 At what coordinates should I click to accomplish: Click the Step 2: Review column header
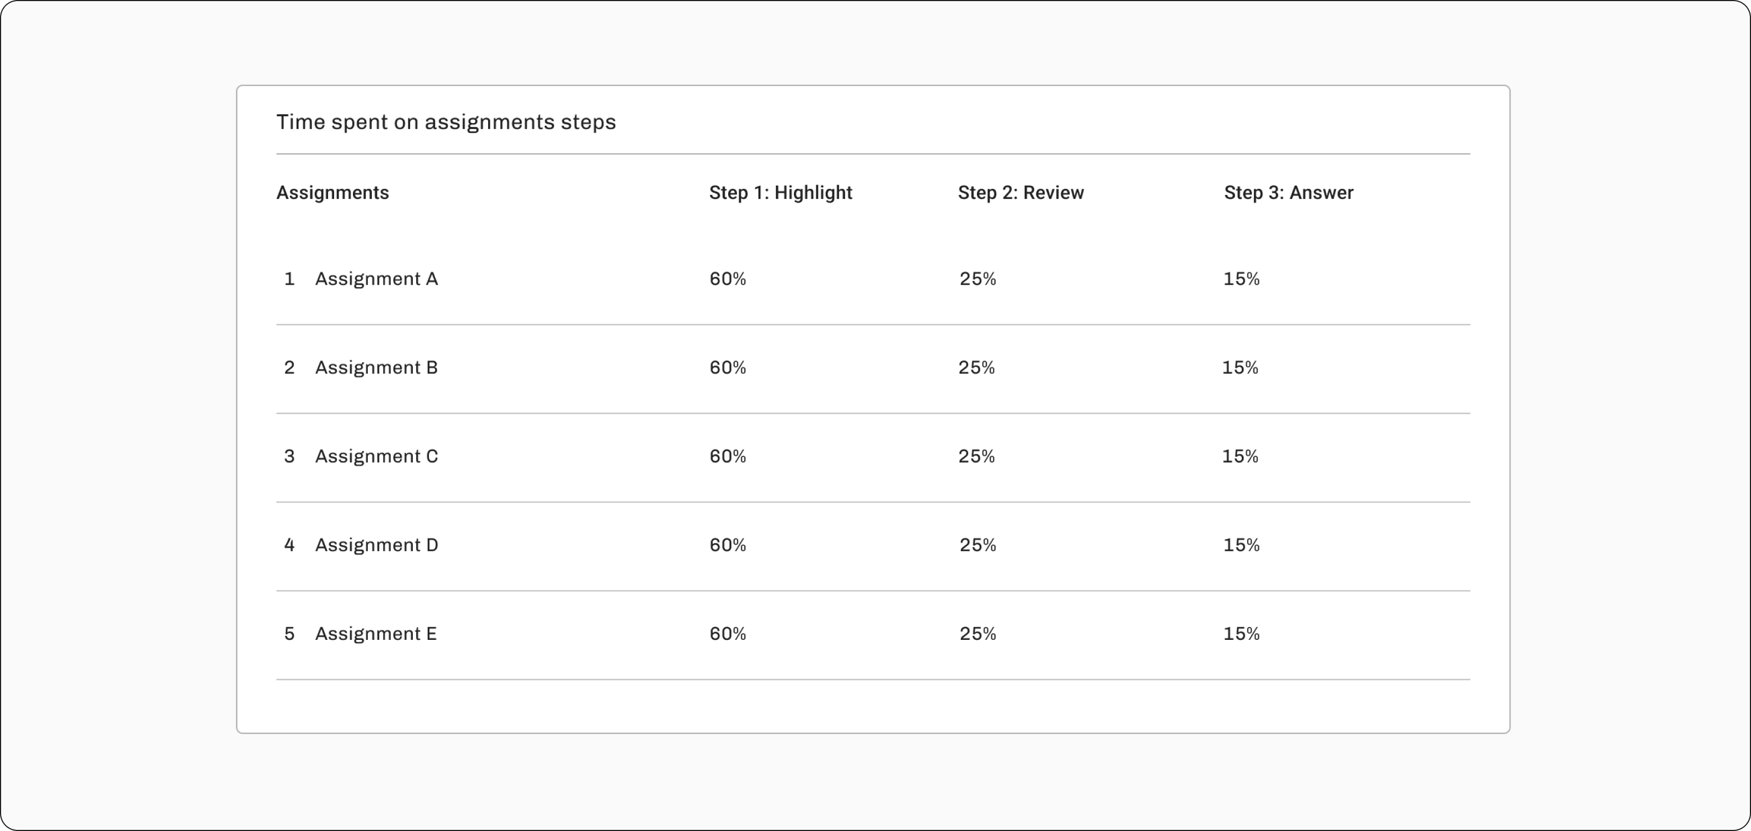pyautogui.click(x=1020, y=193)
